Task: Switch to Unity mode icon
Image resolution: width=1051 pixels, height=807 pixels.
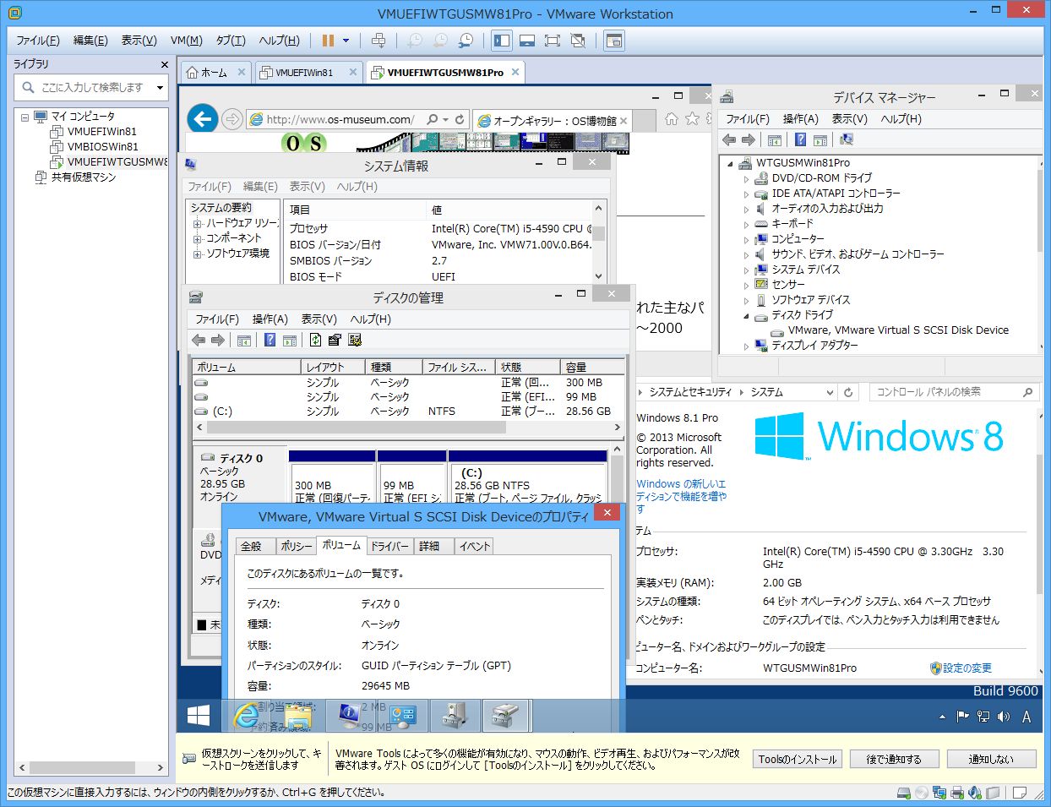Action: tap(578, 40)
